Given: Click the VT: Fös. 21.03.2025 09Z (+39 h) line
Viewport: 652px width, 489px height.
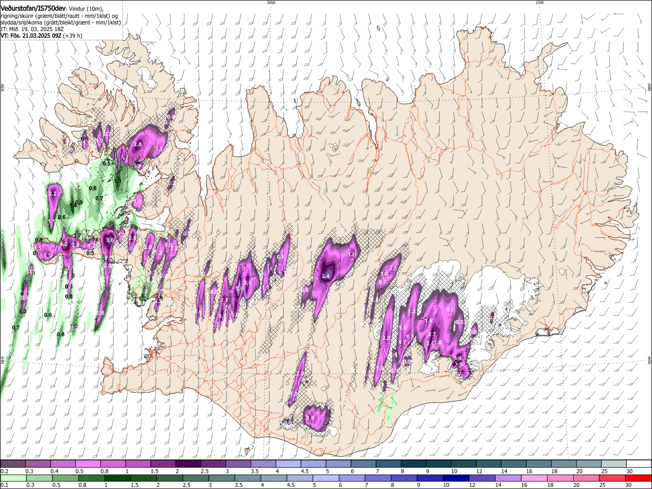Looking at the screenshot, I should pyautogui.click(x=42, y=36).
